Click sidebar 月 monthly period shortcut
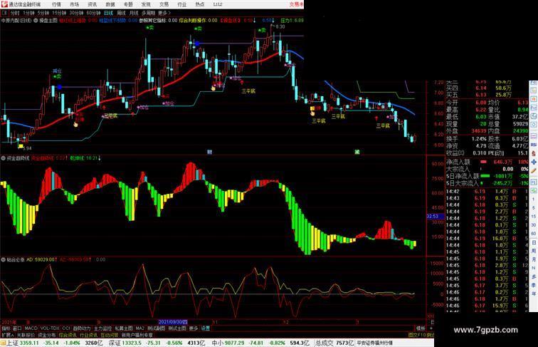 click(x=534, y=259)
